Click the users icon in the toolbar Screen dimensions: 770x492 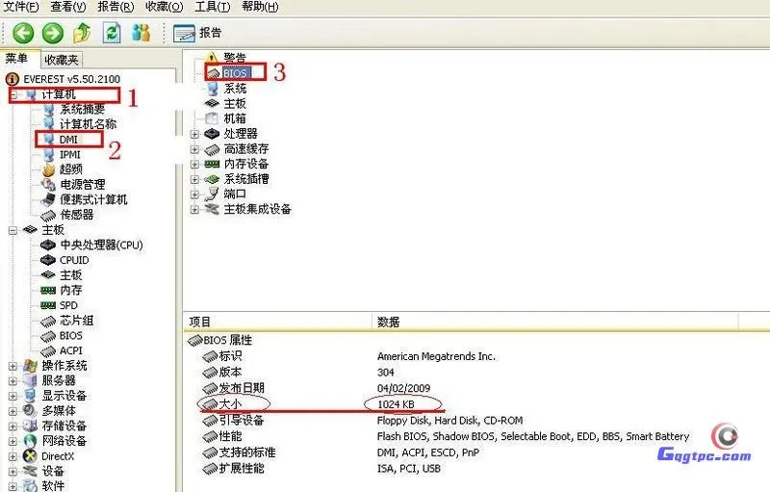point(141,33)
